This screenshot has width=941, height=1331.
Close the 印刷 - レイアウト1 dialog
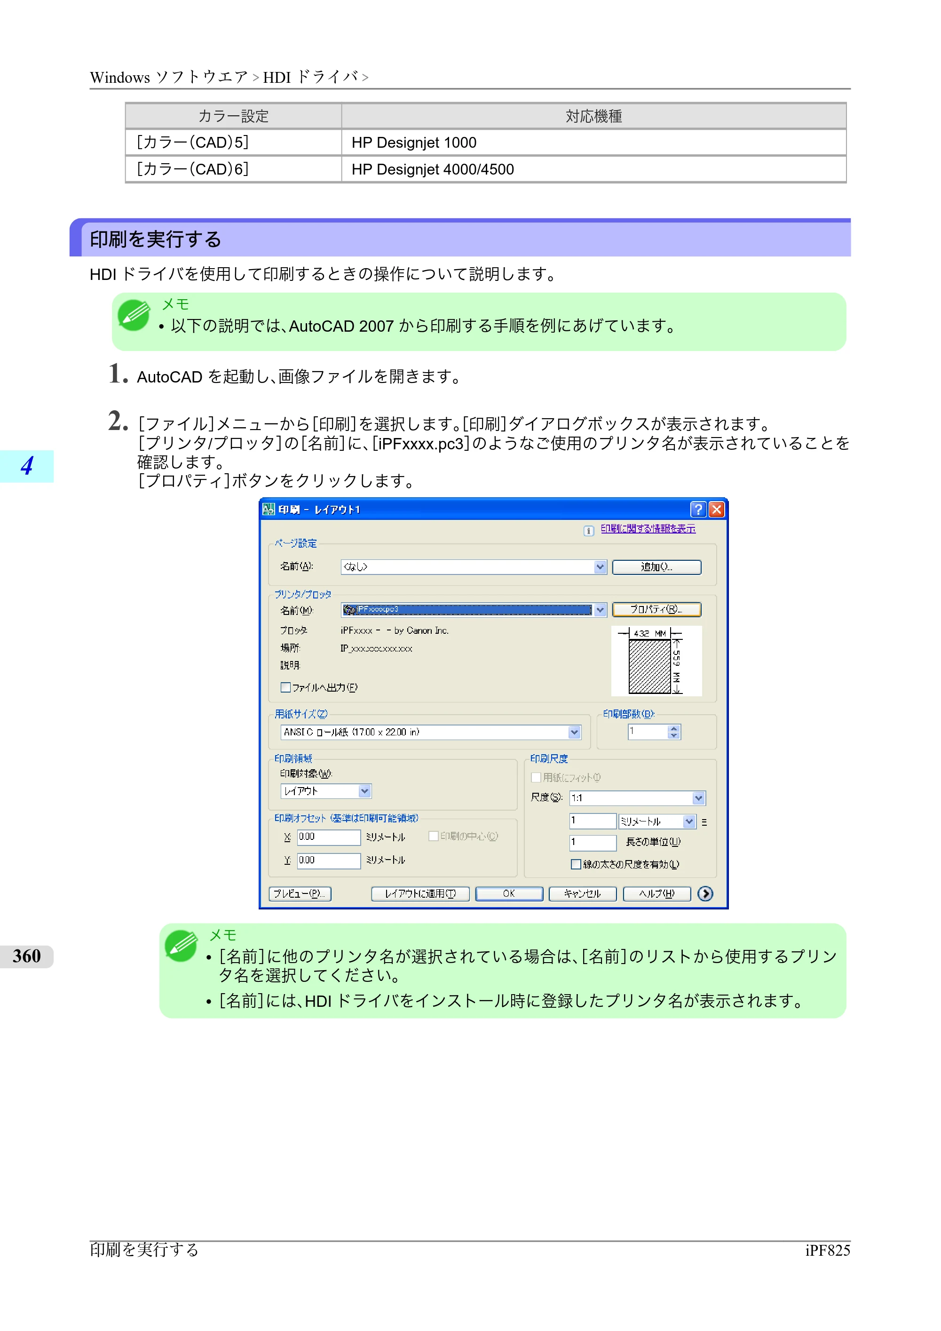pos(717,510)
